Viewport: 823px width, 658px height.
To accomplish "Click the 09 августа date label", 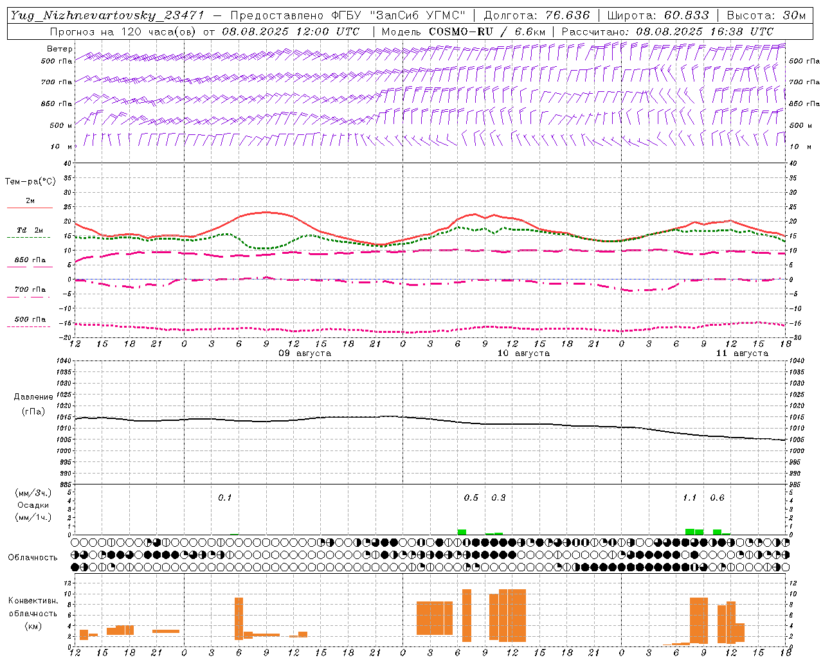I will [305, 353].
